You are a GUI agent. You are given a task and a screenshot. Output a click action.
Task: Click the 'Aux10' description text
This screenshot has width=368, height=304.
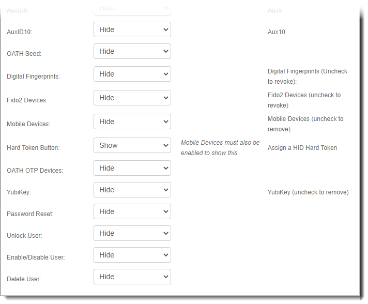[276, 32]
